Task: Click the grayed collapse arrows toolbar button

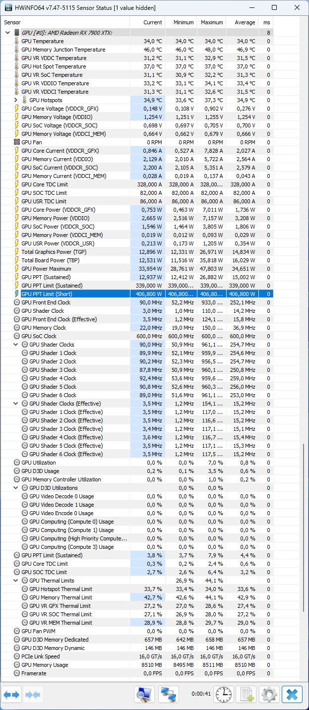Action: click(x=32, y=695)
